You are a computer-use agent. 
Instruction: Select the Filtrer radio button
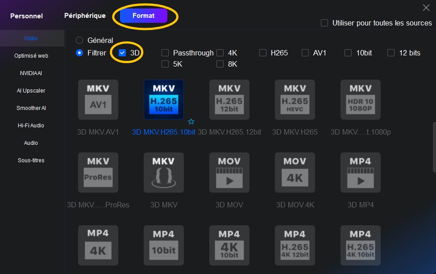pyautogui.click(x=79, y=53)
